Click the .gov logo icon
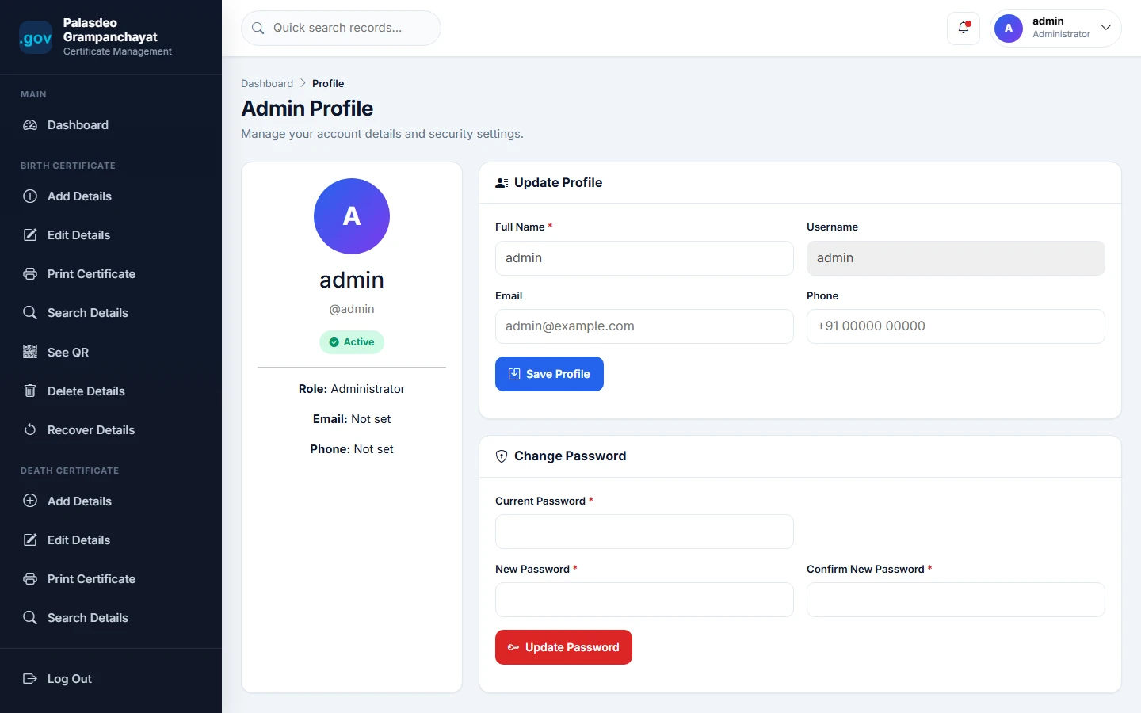Image resolution: width=1141 pixels, height=713 pixels. point(36,37)
